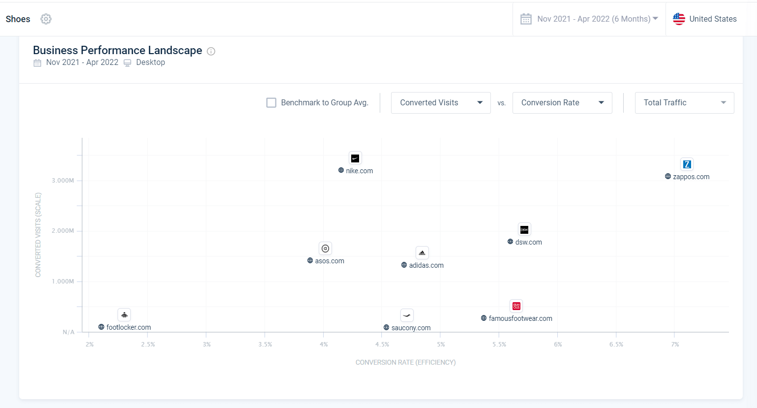
Task: Click the globe icon next to famousfootwear.com
Action: pyautogui.click(x=484, y=318)
